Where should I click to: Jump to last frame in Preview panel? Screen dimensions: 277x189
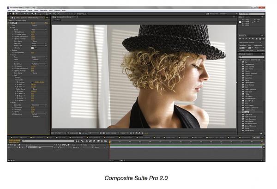[x=253, y=39]
